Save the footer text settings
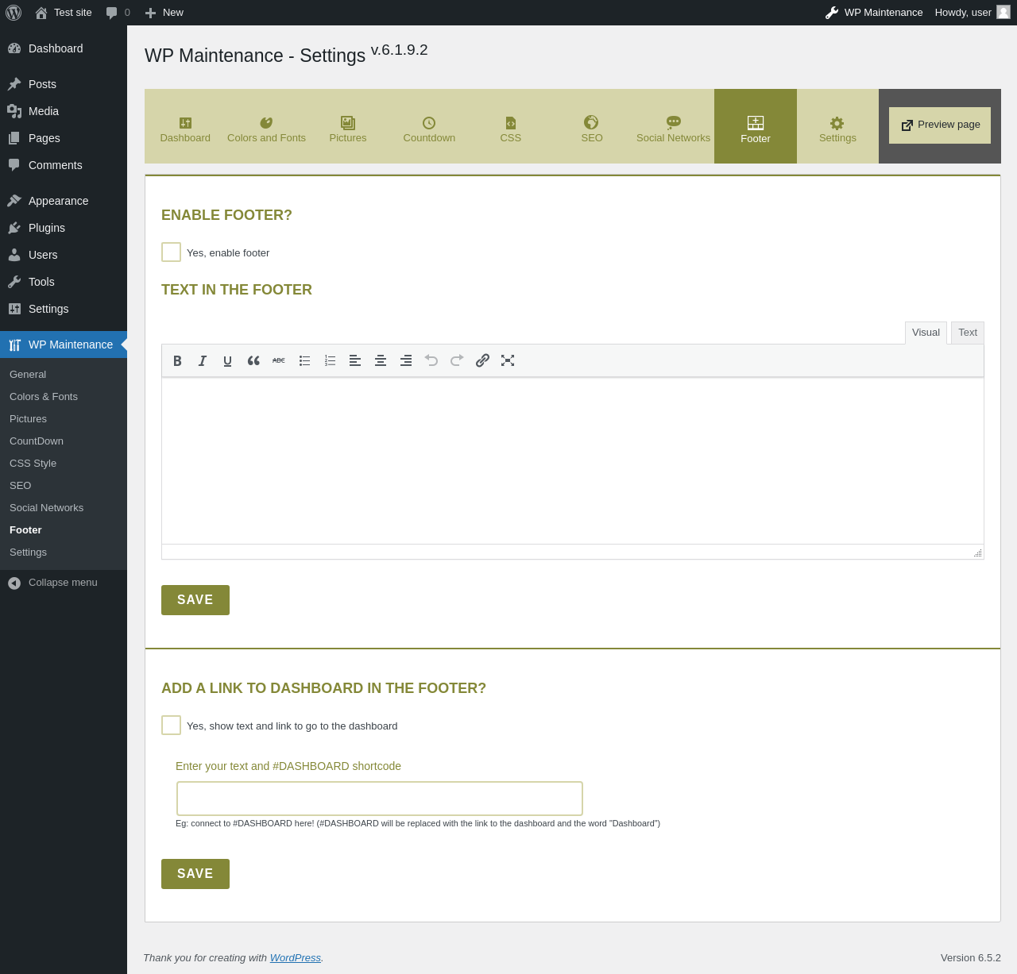This screenshot has width=1017, height=974. pos(195,600)
